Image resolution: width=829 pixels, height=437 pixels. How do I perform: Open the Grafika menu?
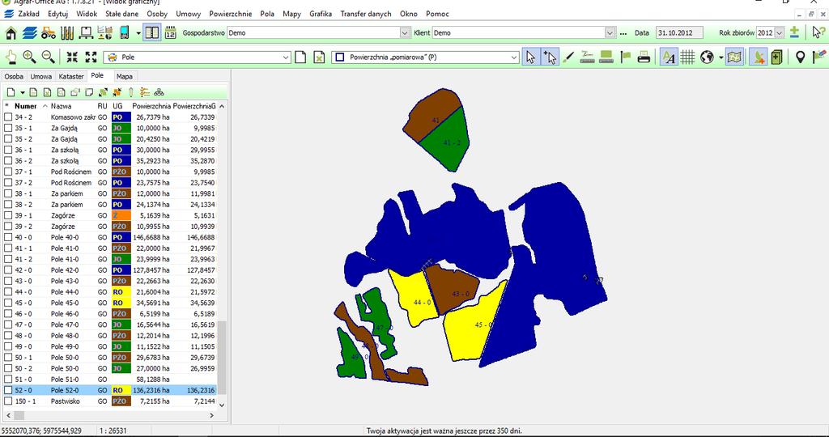coord(321,14)
